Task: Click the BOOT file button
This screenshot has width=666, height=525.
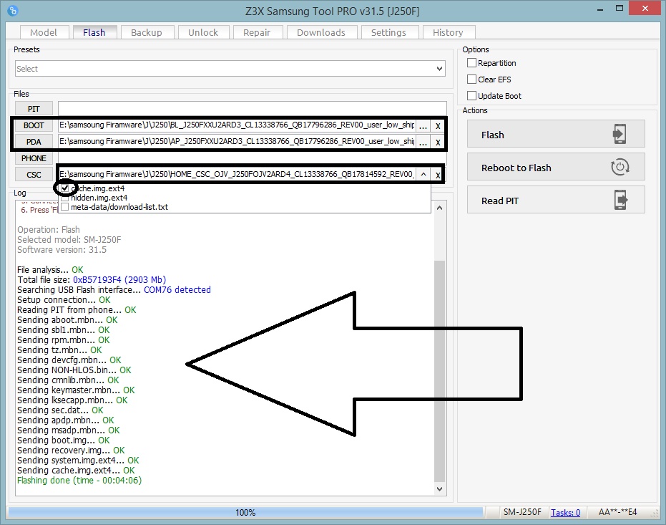Action: click(x=34, y=125)
